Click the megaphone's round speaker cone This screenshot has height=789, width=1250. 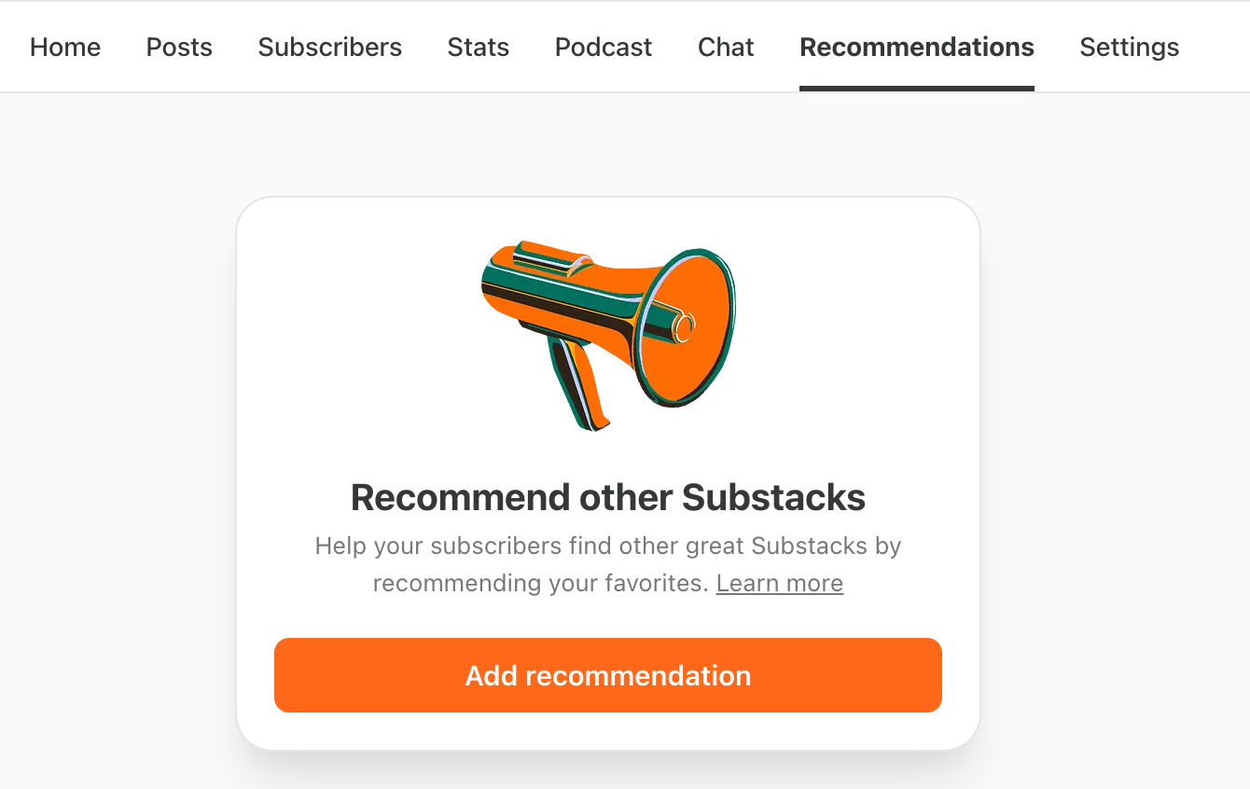coord(686,326)
